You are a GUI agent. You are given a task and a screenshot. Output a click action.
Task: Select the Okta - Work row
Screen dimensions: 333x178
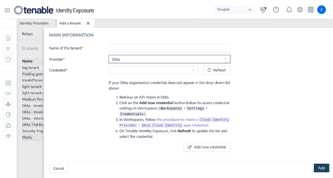coord(32,118)
